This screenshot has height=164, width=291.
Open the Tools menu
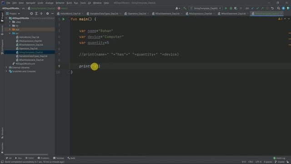[x=83, y=3]
